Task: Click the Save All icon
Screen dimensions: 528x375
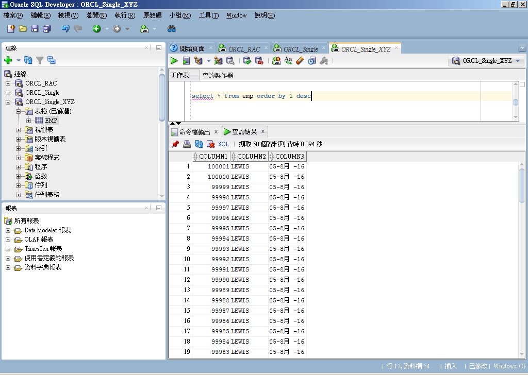Action: 47,28
